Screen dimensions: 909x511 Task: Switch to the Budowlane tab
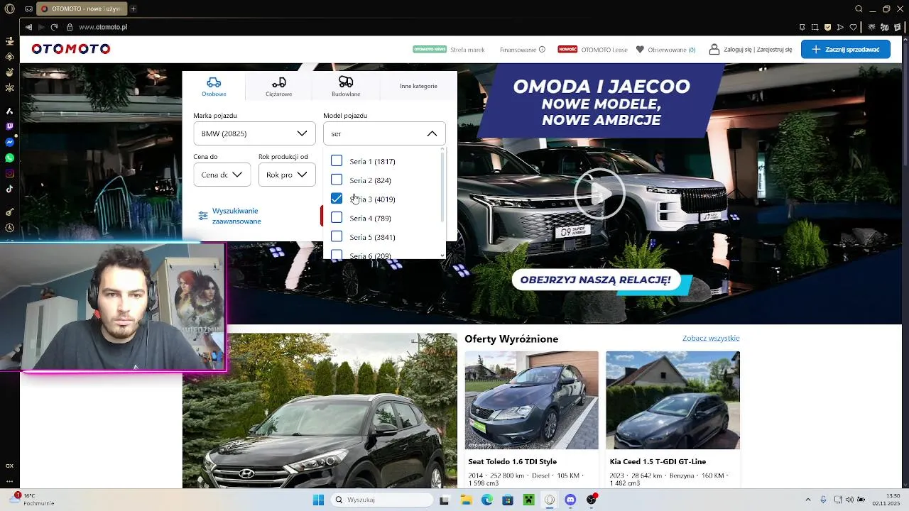(346, 85)
